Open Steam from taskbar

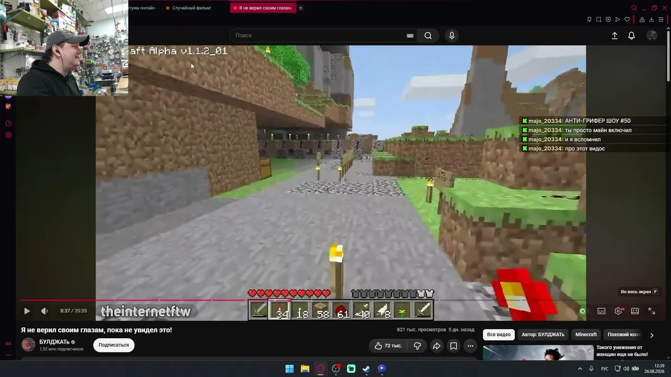[x=366, y=369]
